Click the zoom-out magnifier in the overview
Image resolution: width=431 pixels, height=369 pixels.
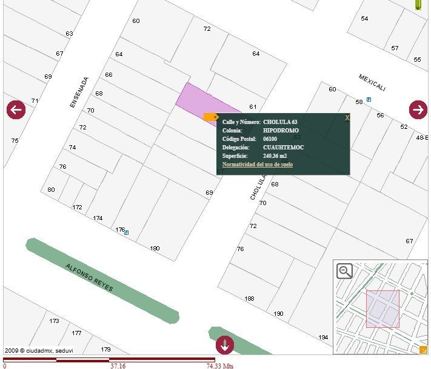[345, 272]
